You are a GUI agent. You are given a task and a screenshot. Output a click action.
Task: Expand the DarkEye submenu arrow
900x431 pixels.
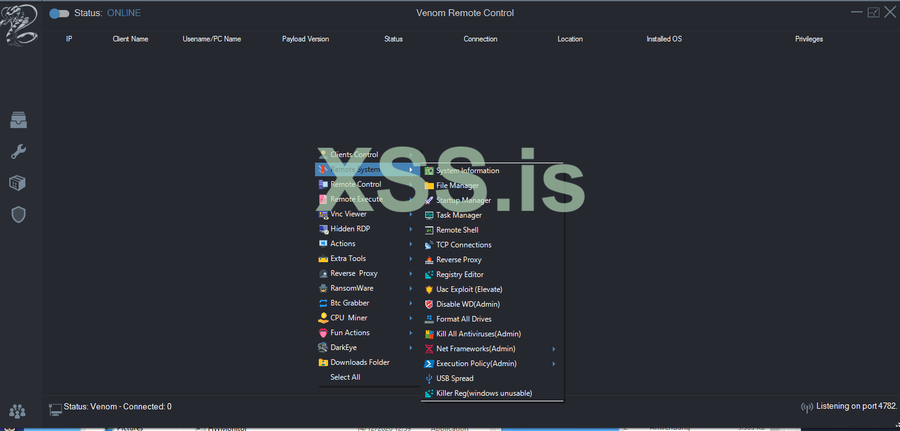[x=411, y=348]
